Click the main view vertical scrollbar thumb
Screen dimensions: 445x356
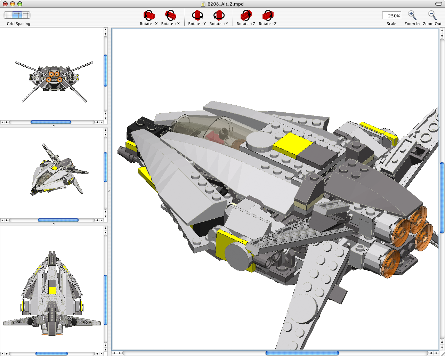pos(442,197)
